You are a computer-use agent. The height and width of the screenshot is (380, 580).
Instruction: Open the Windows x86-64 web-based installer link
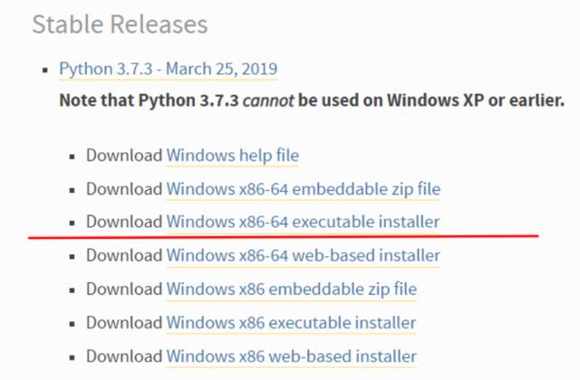[304, 255]
